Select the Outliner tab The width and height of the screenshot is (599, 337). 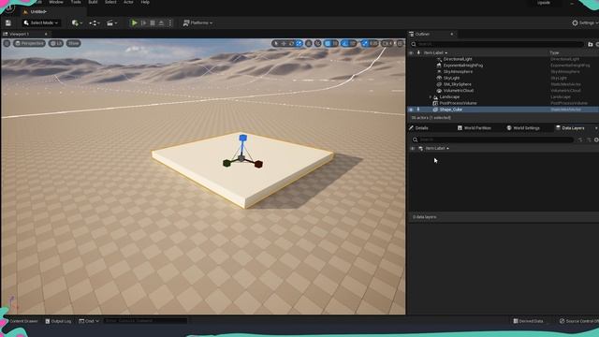coord(422,34)
